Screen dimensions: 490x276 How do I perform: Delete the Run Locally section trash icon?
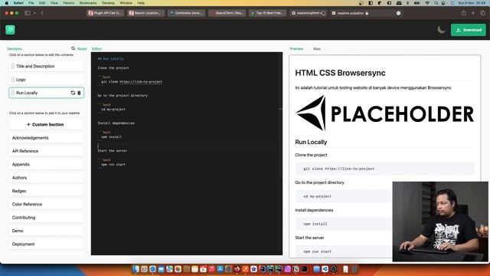pos(79,93)
